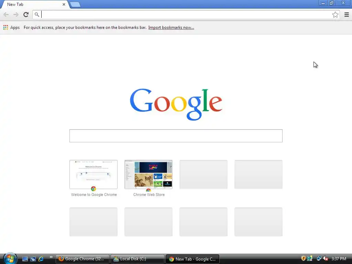Open the Chrome hamburger menu
The height and width of the screenshot is (264, 352).
346,14
